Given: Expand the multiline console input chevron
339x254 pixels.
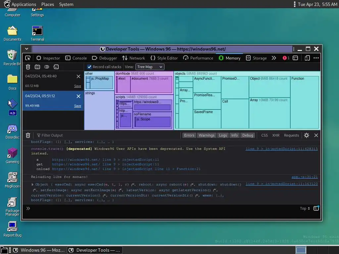Looking at the screenshot, I should tap(28, 208).
